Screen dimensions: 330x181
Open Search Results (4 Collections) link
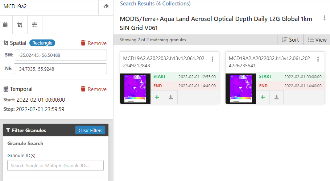(155, 4)
